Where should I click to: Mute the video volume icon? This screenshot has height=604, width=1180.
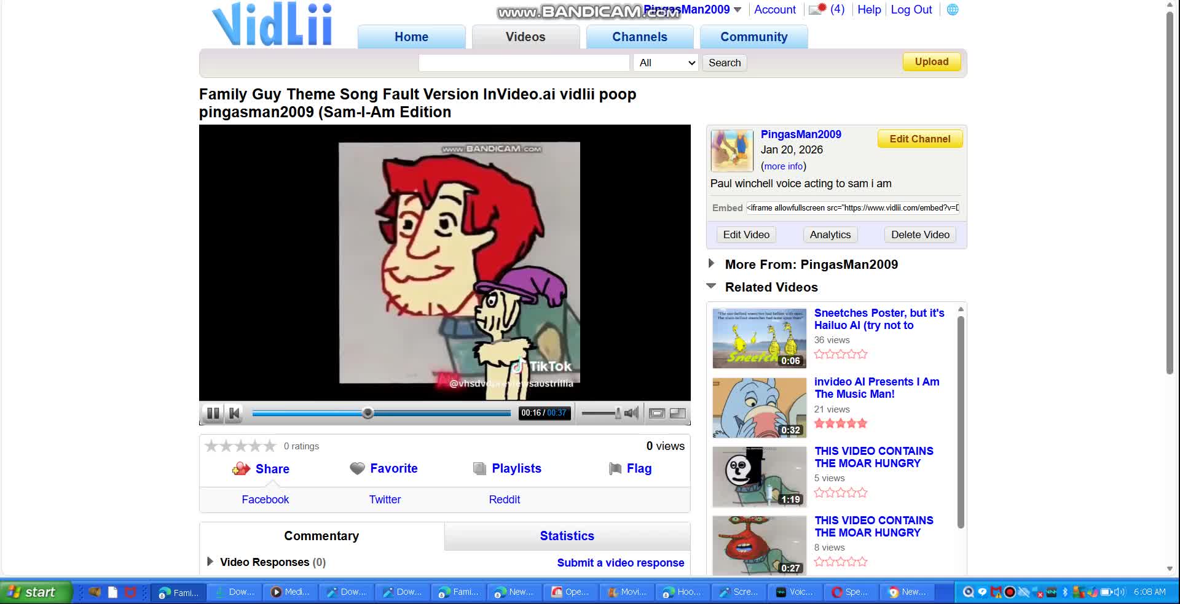(632, 412)
